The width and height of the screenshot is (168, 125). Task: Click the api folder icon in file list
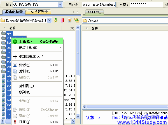click(3, 33)
